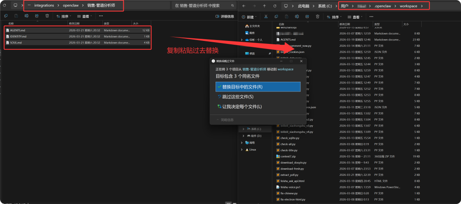Open the ellipsis more menu in workspace window
The height and width of the screenshot is (204, 461).
click(x=371, y=17)
